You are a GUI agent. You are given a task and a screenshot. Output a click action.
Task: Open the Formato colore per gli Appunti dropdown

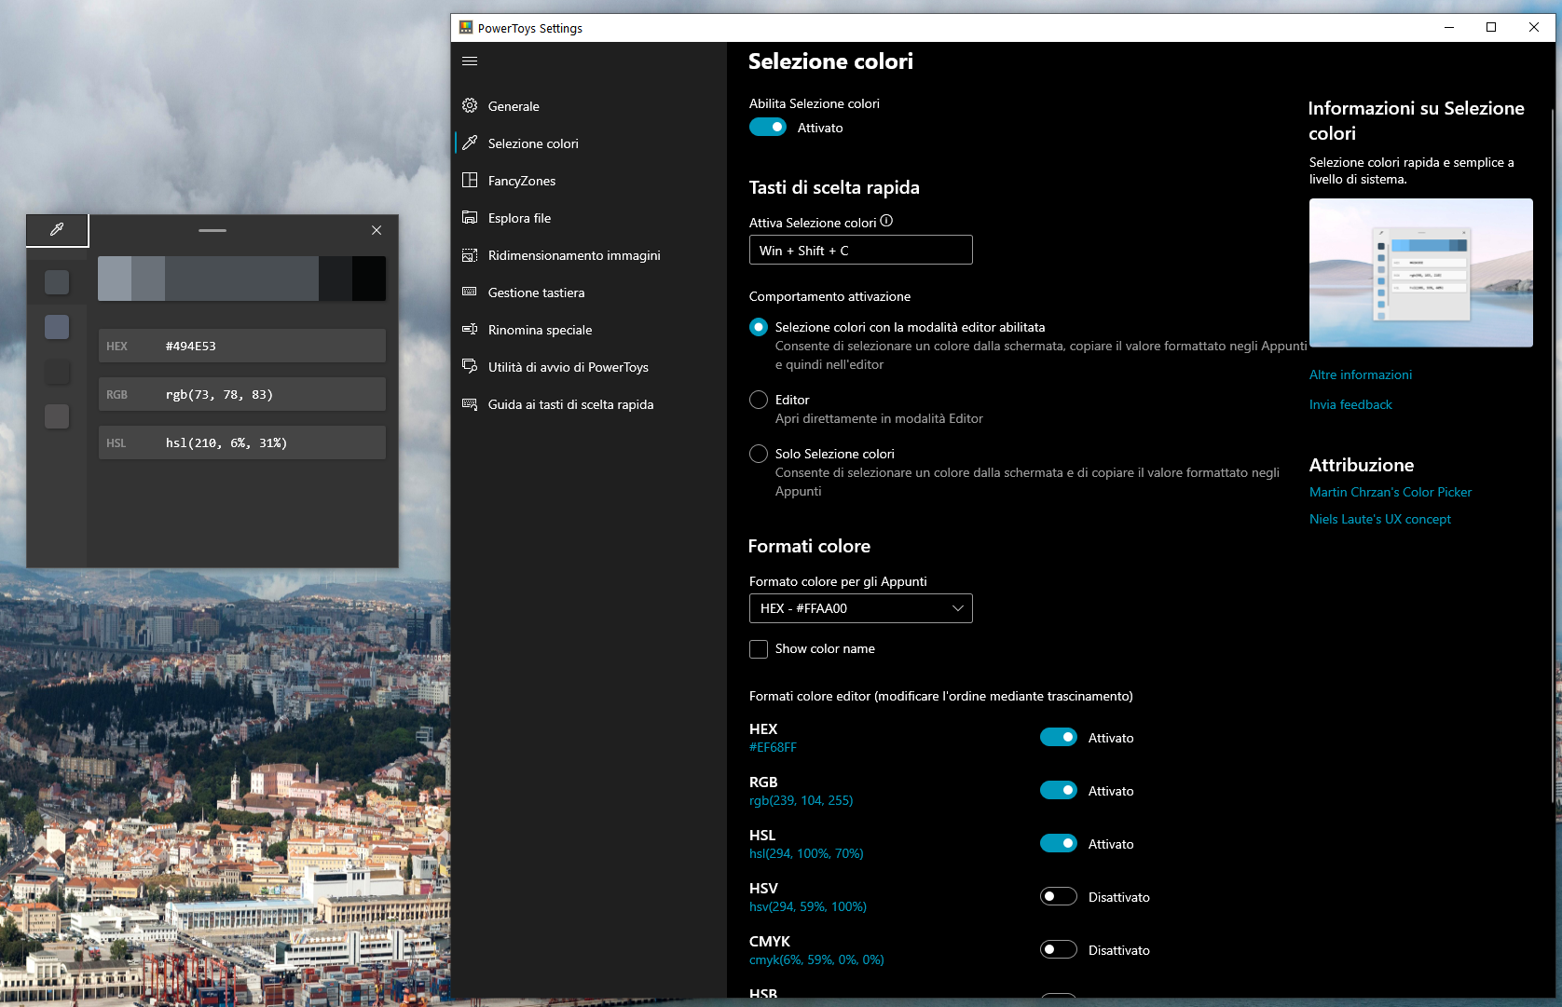coord(861,608)
